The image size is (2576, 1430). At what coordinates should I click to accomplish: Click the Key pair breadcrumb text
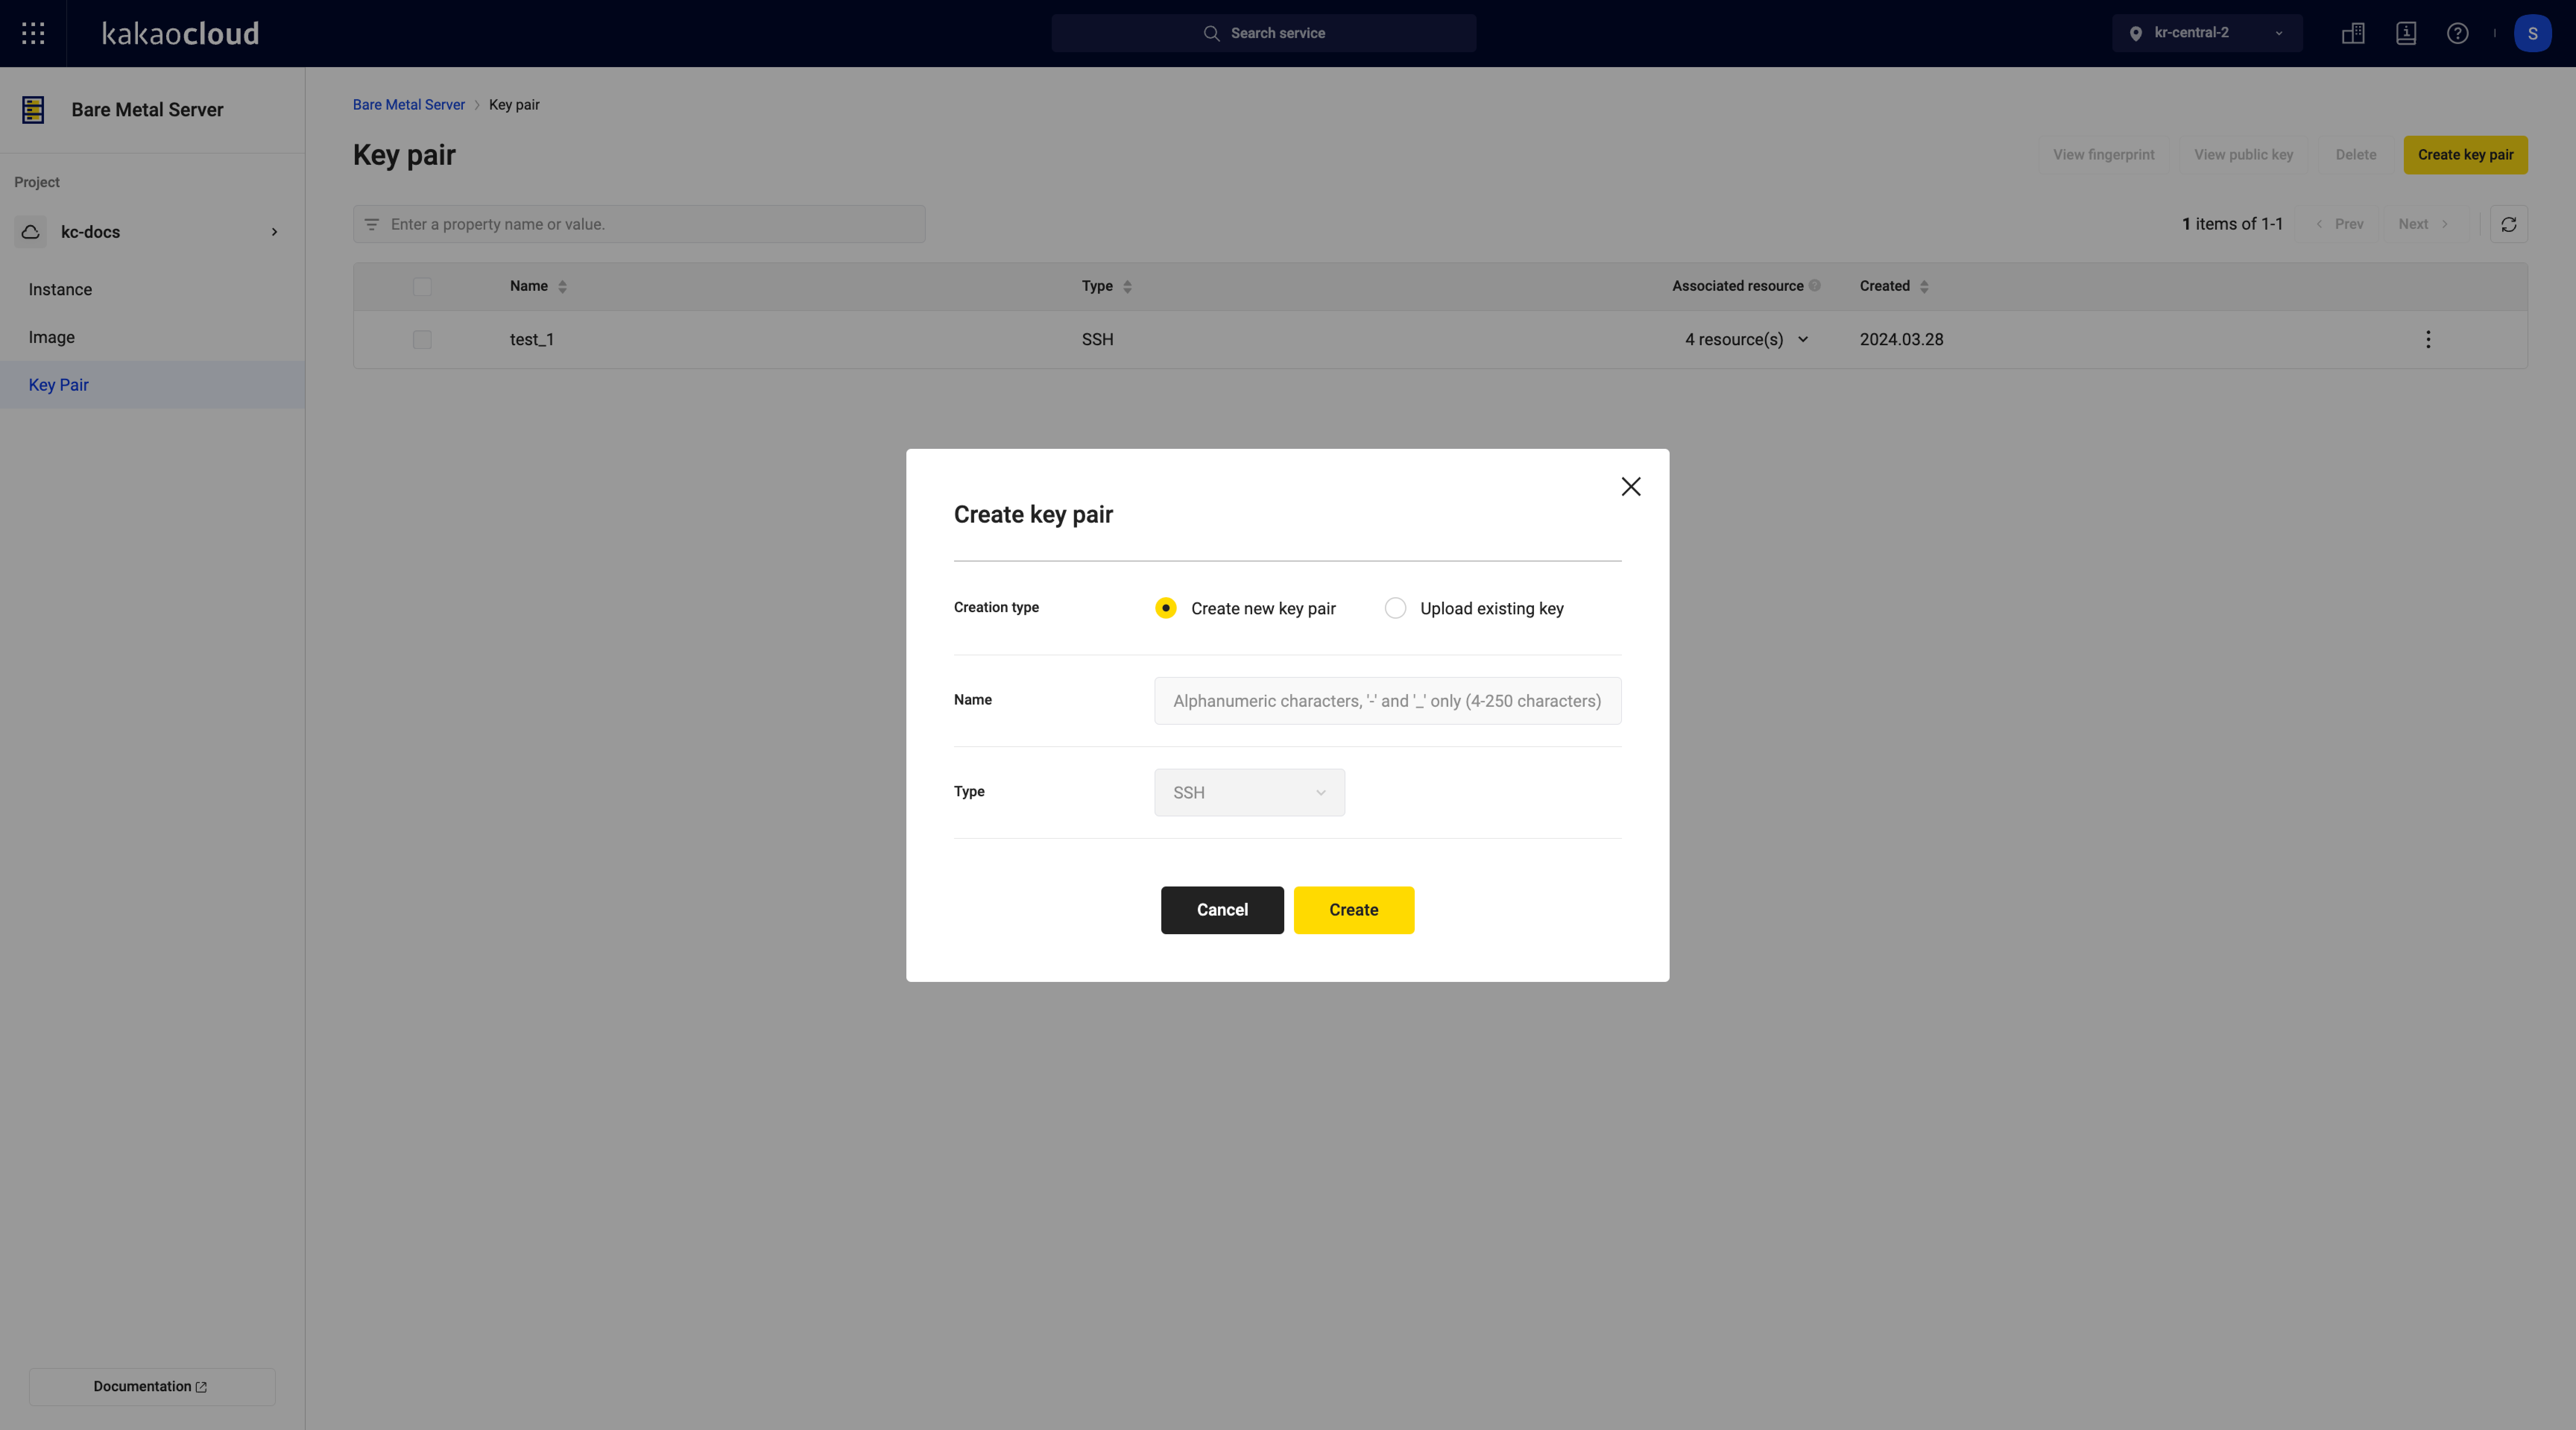click(514, 105)
